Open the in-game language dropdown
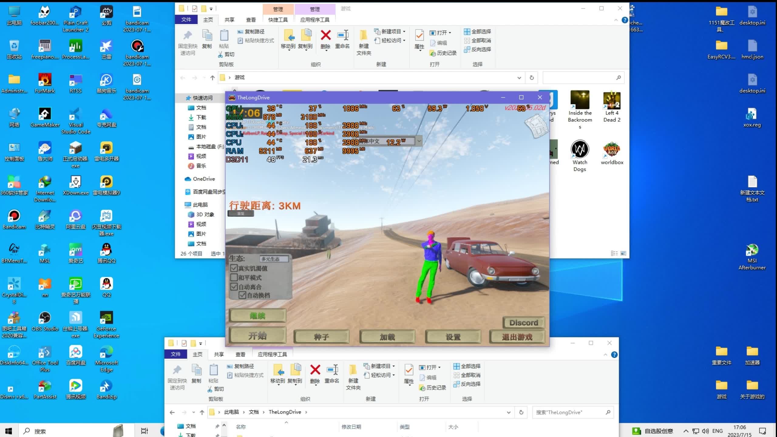The height and width of the screenshot is (437, 777). (419, 141)
